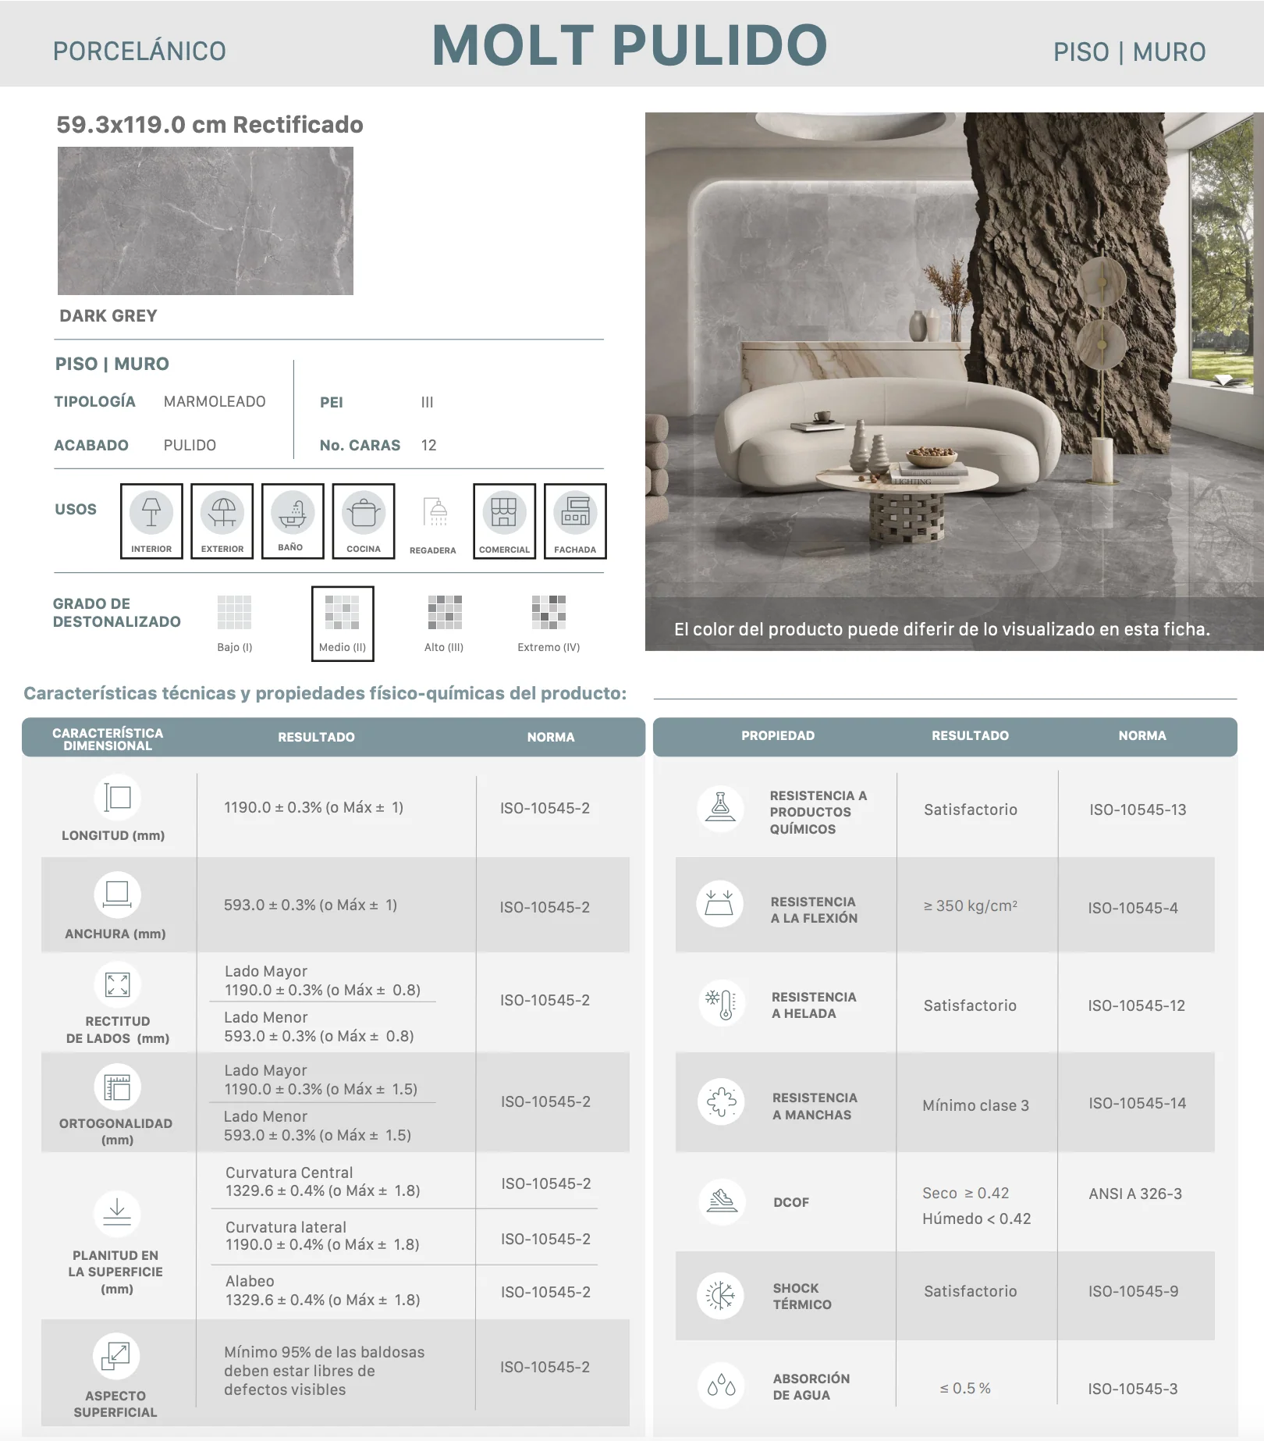Click the Planitud en la superficie icon

click(x=117, y=1213)
